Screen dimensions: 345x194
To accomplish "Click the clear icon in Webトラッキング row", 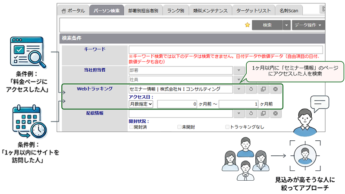I will 276,89.
